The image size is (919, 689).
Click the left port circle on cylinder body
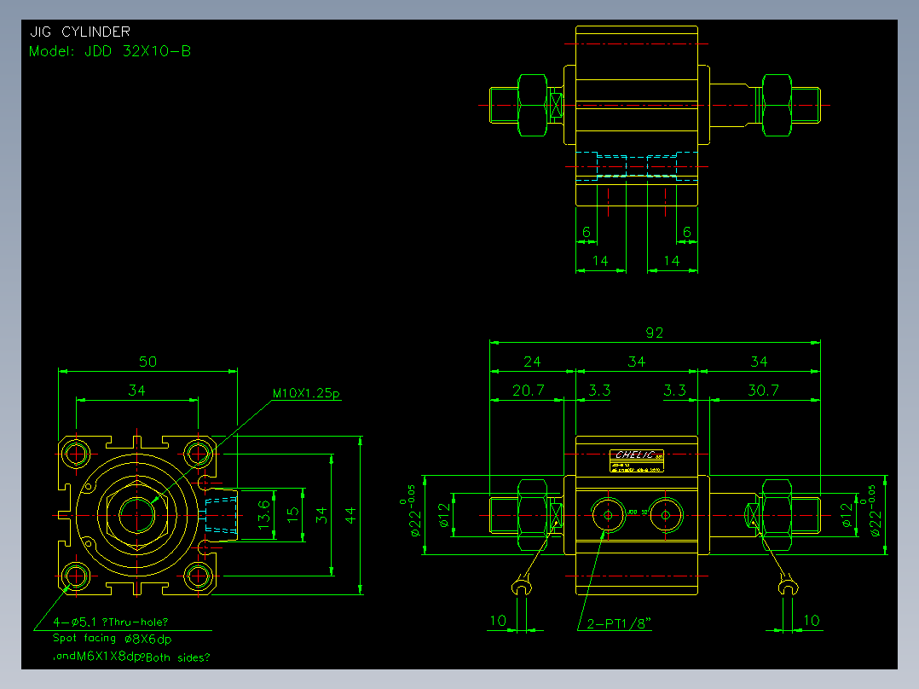point(608,515)
